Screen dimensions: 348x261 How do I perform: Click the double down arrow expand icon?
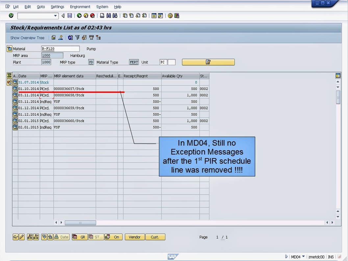pyautogui.click(x=44, y=237)
